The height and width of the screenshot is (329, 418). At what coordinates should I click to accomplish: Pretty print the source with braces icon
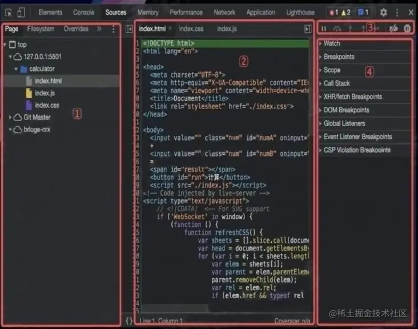129,321
